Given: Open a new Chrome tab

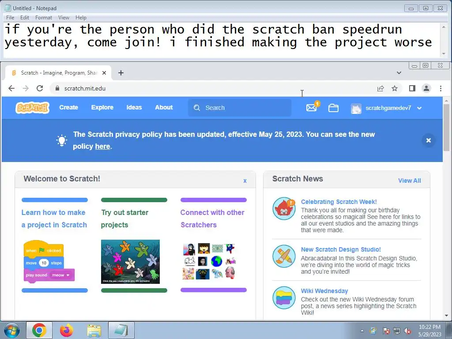Looking at the screenshot, I should coord(121,73).
